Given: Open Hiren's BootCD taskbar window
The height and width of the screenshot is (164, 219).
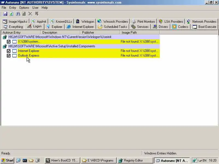Looking at the screenshot, I should [x=62, y=160].
